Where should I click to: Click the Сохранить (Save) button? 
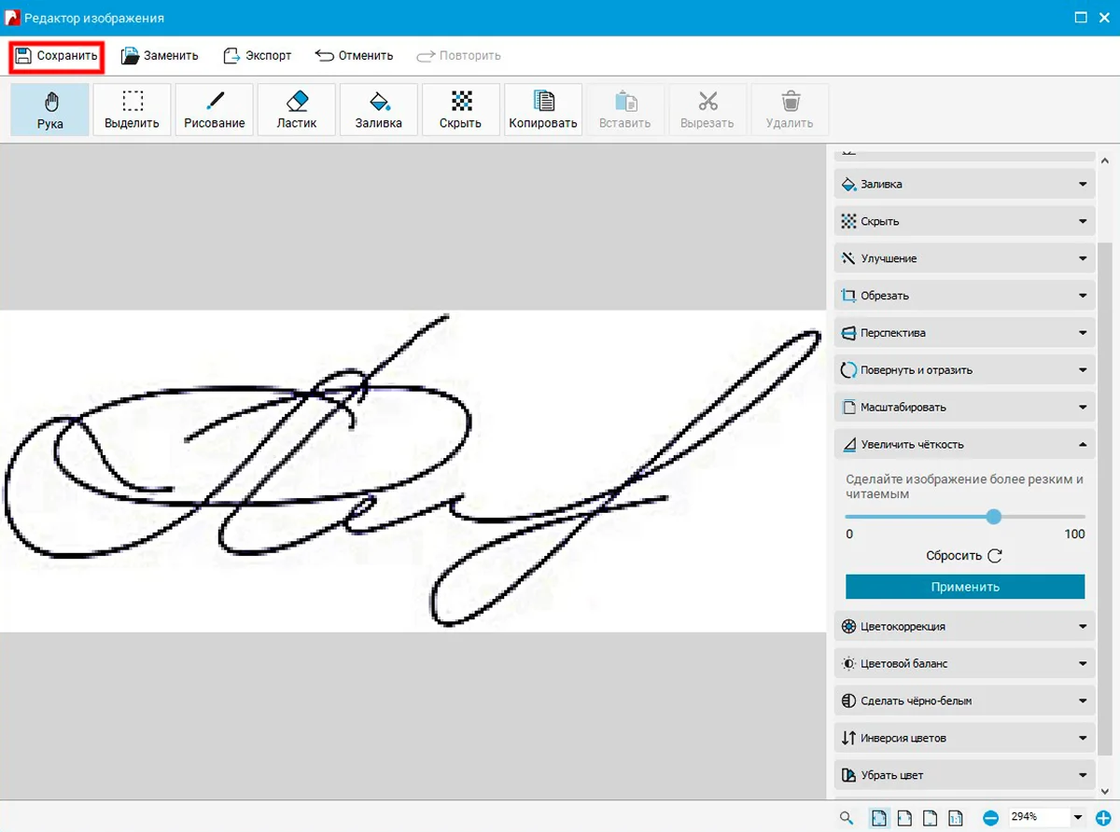coord(56,56)
